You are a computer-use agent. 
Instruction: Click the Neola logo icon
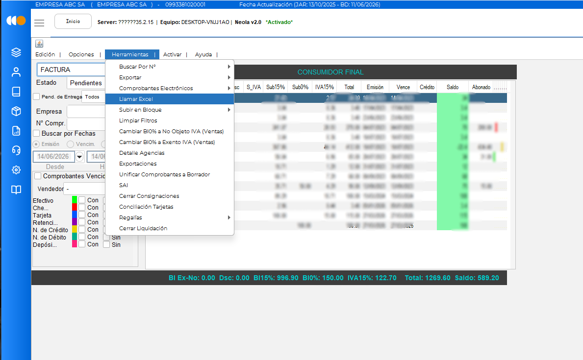16,21
